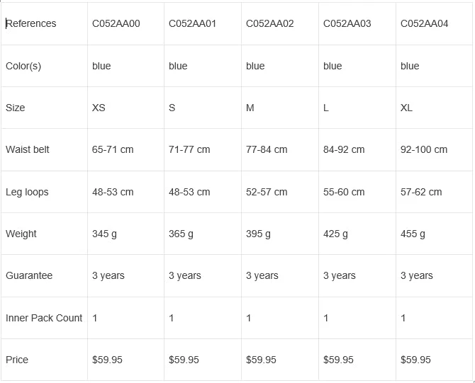475x383 pixels.
Task: Select reference code C052AA02
Action: click(x=270, y=23)
